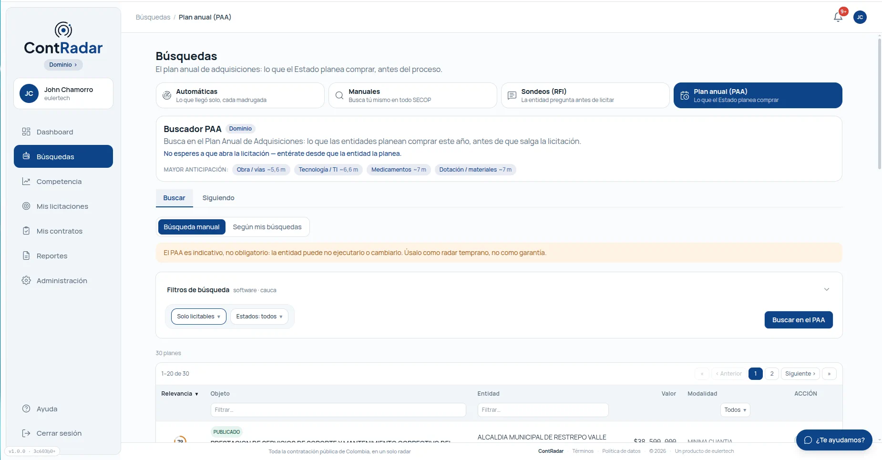Open the Solo licitables dropdown
The image size is (882, 460).
[199, 317]
